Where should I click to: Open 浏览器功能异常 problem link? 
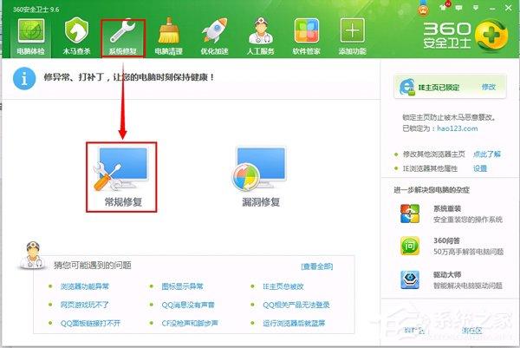click(85, 286)
